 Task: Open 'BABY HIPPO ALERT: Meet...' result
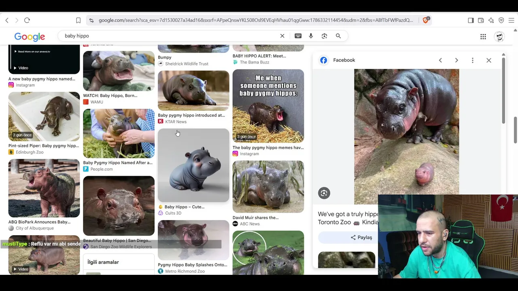259,56
